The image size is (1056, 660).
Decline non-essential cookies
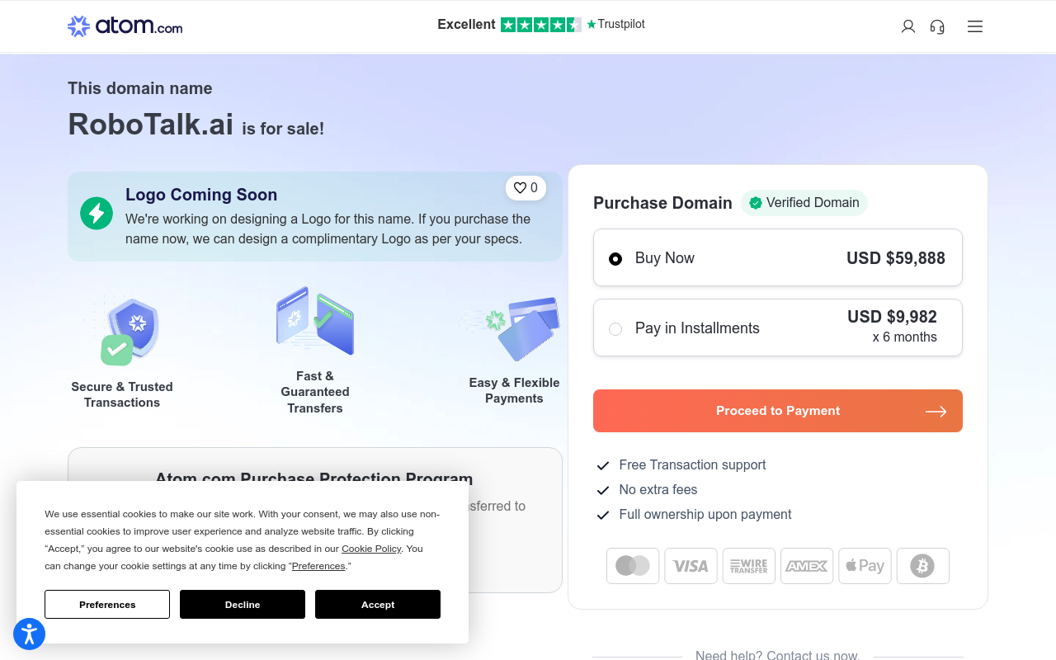243,605
